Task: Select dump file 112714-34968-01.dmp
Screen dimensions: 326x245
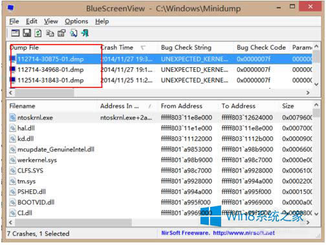Action: pyautogui.click(x=50, y=69)
